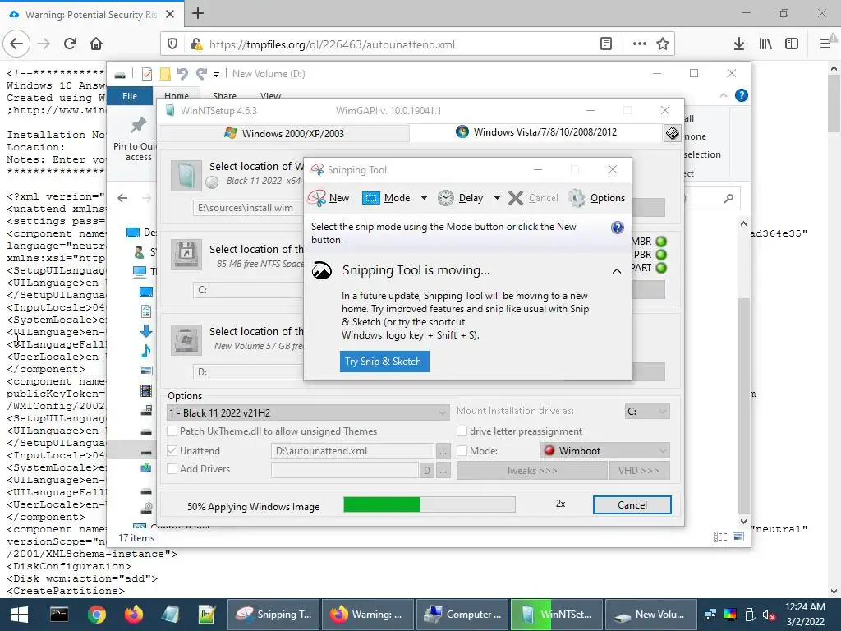This screenshot has width=841, height=631.
Task: Toggle the Add Drivers checkbox
Action: click(x=172, y=469)
